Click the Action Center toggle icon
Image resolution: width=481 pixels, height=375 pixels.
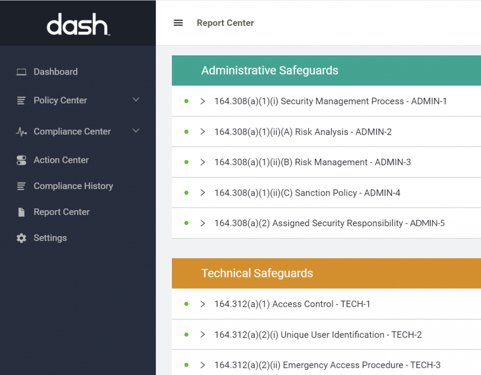(x=21, y=160)
